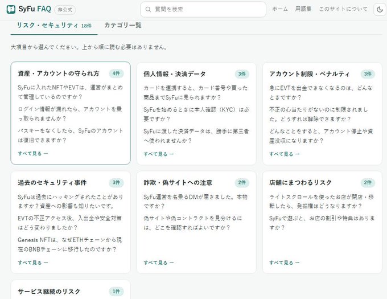The width and height of the screenshot is (387, 299).
Task: Click the magnifier icon in the search box
Action: pos(148,9)
